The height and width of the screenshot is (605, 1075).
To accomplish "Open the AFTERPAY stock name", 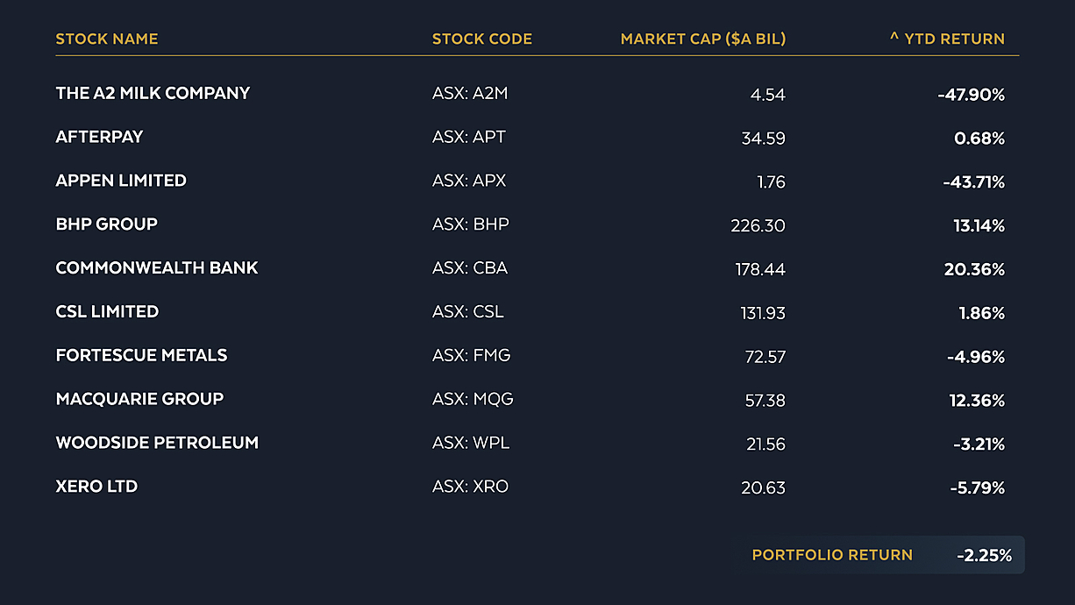I will (x=99, y=137).
